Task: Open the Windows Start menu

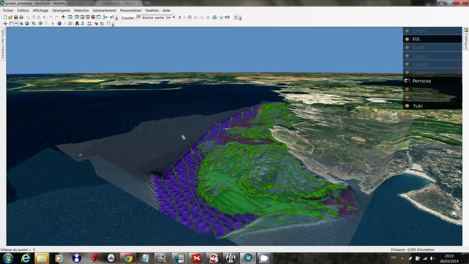Action: coord(8,258)
